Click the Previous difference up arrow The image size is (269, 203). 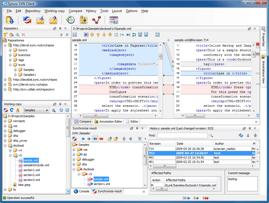click(98, 35)
